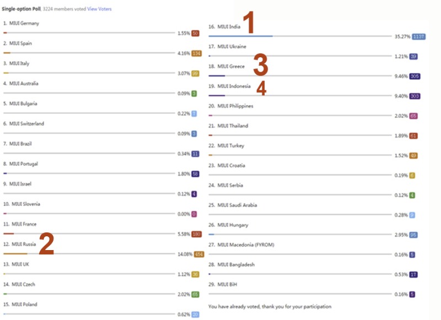Click the MIUI Bulgaria option

click(x=23, y=104)
